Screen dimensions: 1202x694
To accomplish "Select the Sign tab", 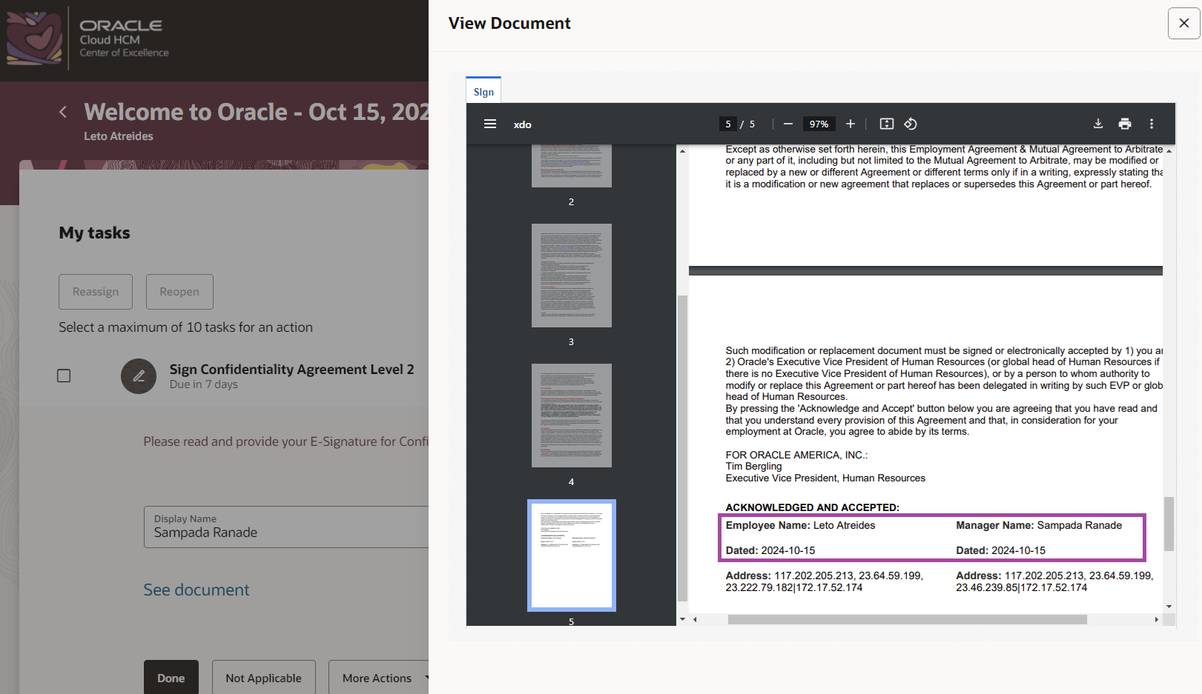I will point(483,91).
